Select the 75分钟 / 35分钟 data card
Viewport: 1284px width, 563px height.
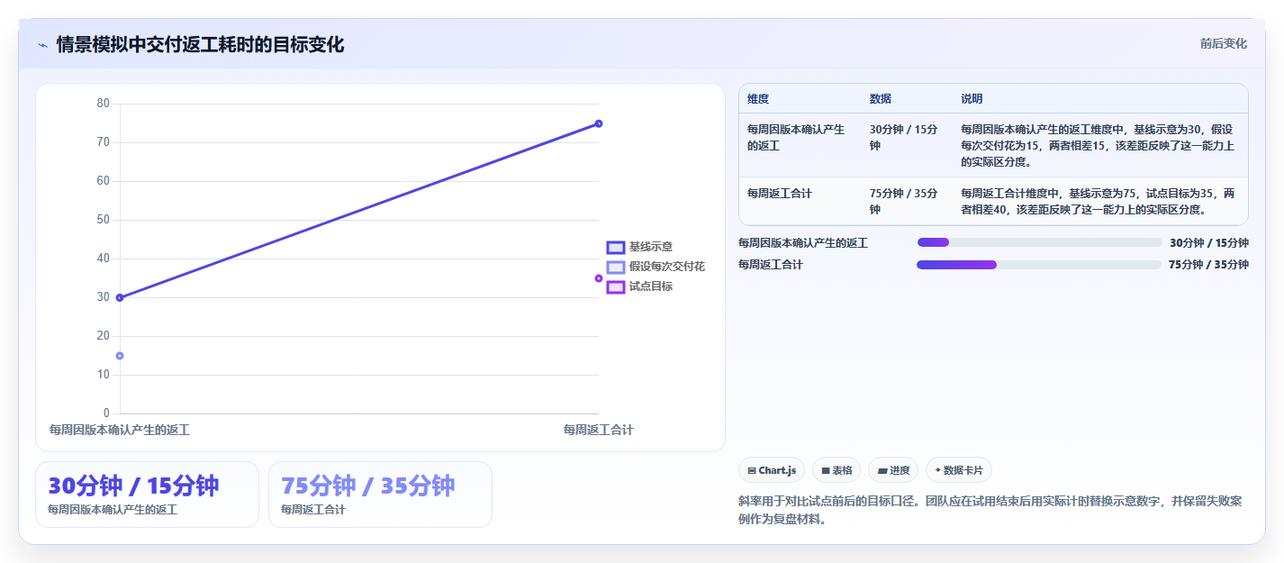tap(380, 495)
